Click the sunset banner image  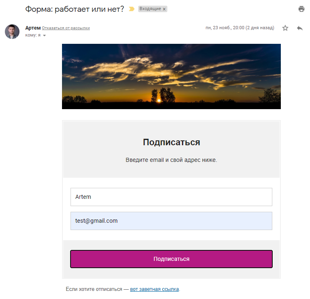(x=171, y=76)
